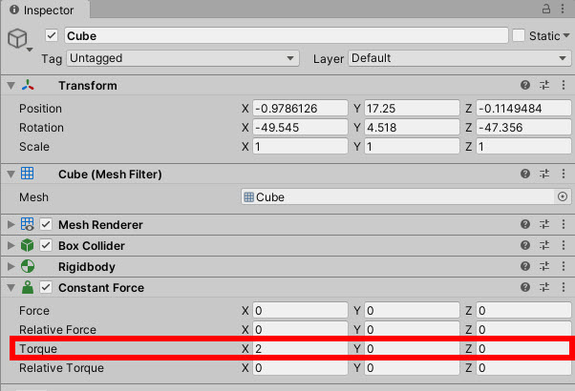Image resolution: width=575 pixels, height=391 pixels.
Task: Click the Rotation X field -49.545
Action: tap(300, 127)
